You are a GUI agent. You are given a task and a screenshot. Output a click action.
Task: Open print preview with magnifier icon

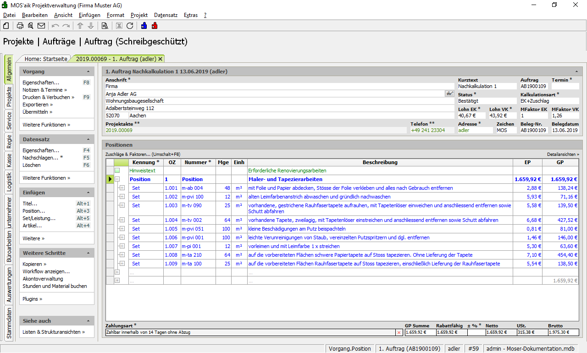(x=31, y=26)
